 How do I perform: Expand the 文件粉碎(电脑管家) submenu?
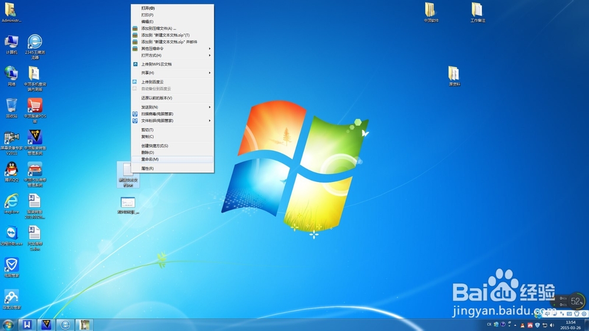coord(173,121)
